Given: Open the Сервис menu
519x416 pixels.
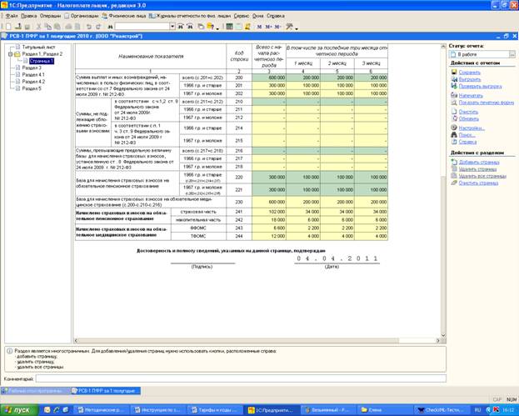Looking at the screenshot, I should 242,16.
